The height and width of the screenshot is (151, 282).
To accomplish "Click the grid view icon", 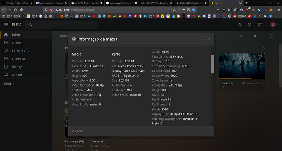I will 272,36.
